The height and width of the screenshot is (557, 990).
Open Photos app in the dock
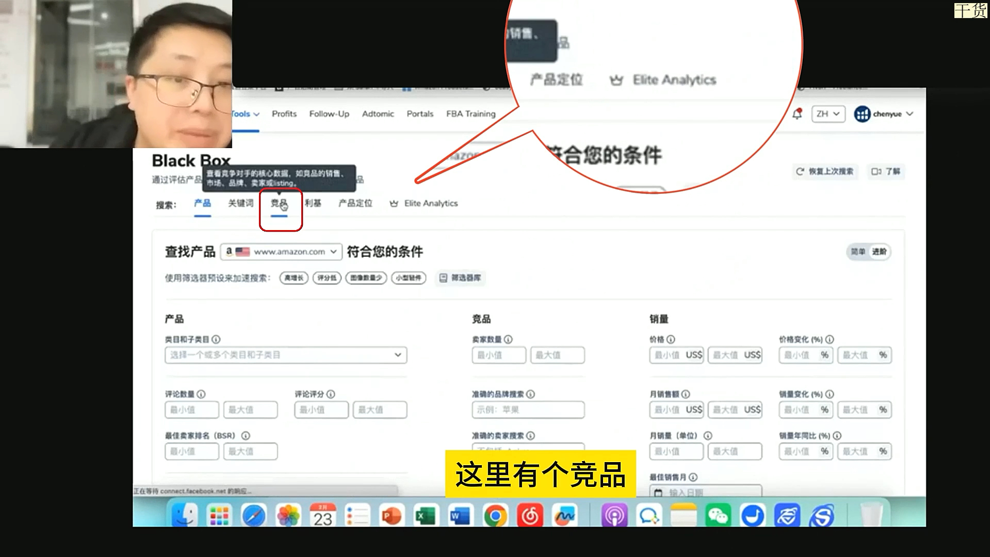click(288, 515)
